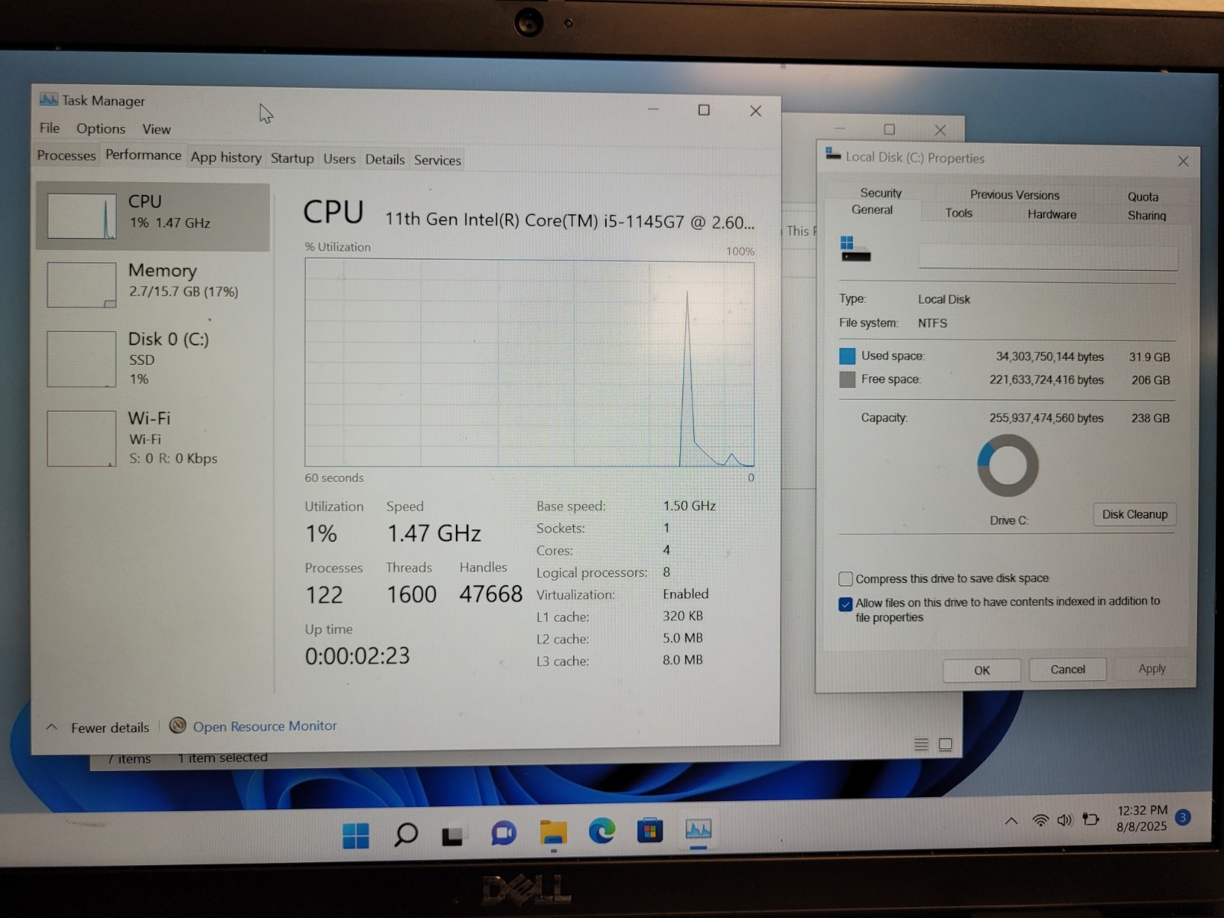Close the Local Disk Properties dialog
The image size is (1224, 918).
click(x=1183, y=161)
